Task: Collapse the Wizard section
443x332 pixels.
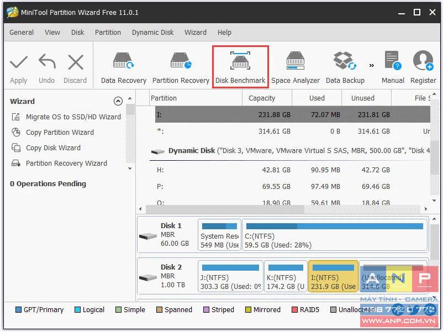Action: click(x=118, y=101)
